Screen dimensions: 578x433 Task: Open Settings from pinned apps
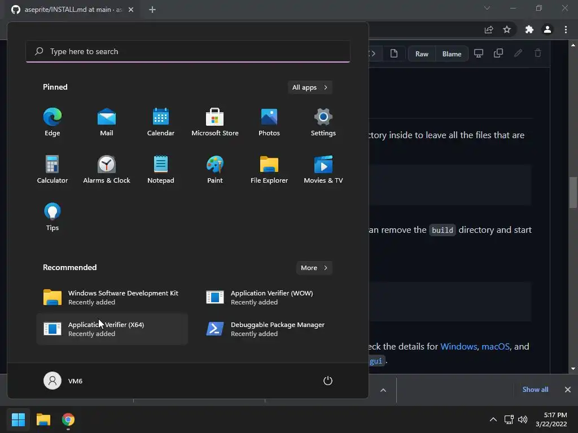point(323,122)
